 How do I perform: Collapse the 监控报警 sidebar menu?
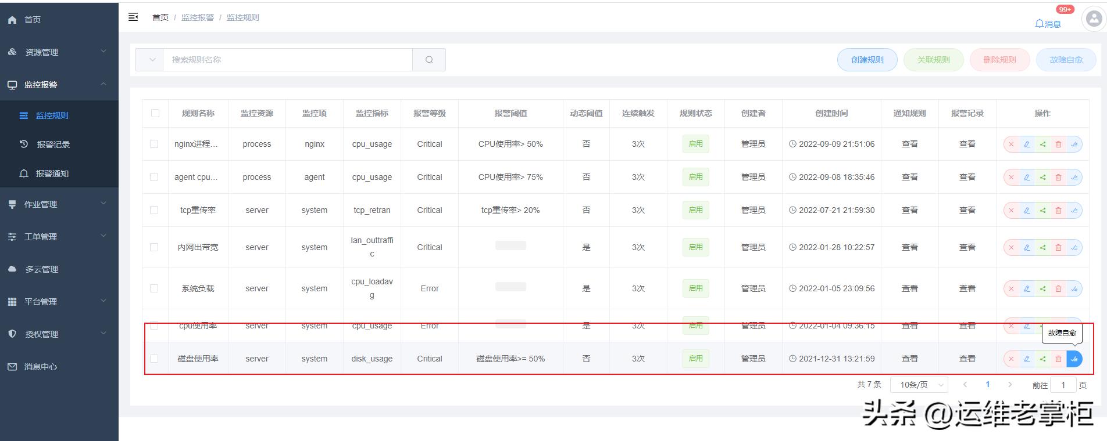[59, 84]
